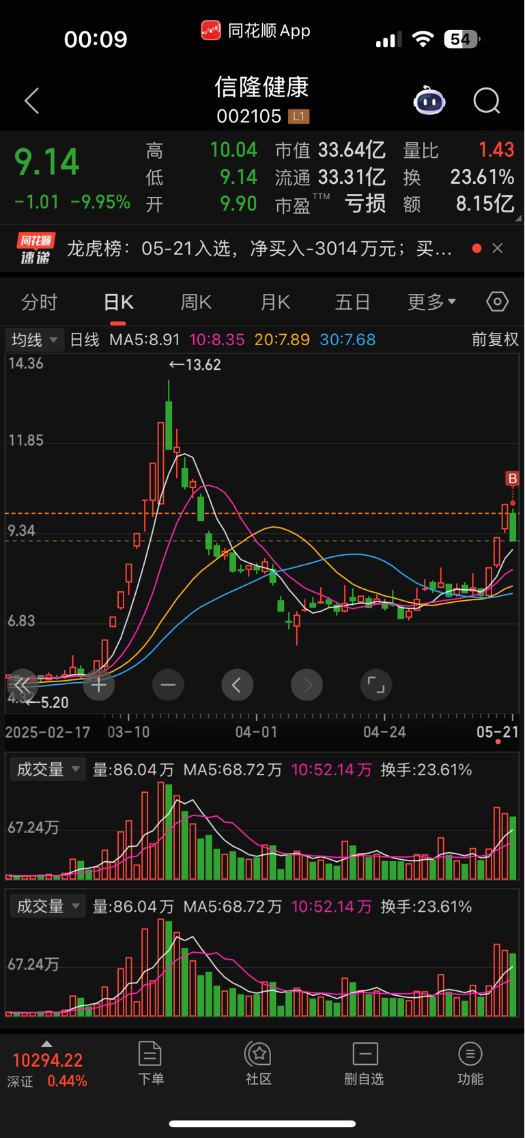525x1138 pixels.
Task: Switch to 分时 chart tab
Action: tap(40, 302)
